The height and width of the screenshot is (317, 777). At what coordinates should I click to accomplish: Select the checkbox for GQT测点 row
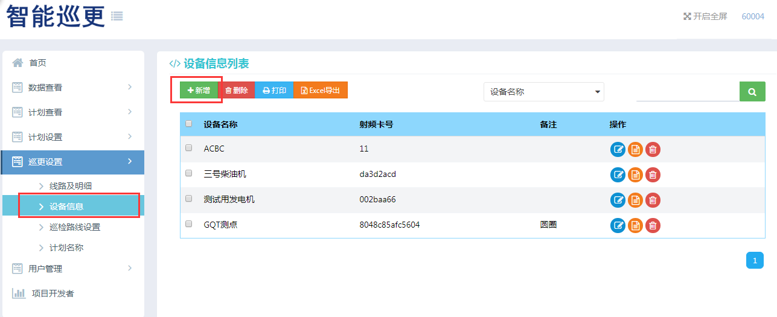pyautogui.click(x=189, y=224)
